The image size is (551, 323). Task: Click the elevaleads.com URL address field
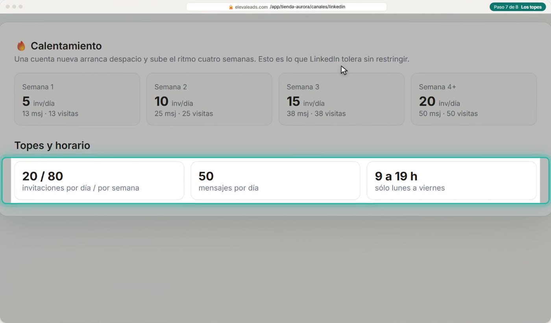point(287,7)
